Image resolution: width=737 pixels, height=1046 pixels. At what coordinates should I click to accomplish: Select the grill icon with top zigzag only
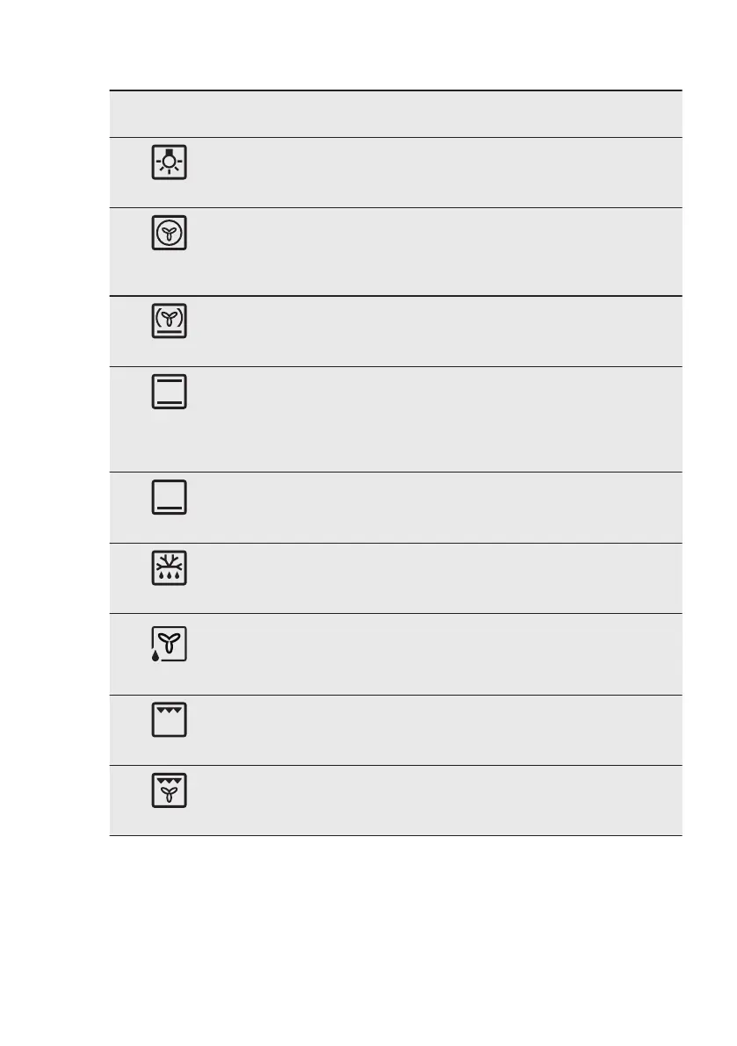coord(170,720)
